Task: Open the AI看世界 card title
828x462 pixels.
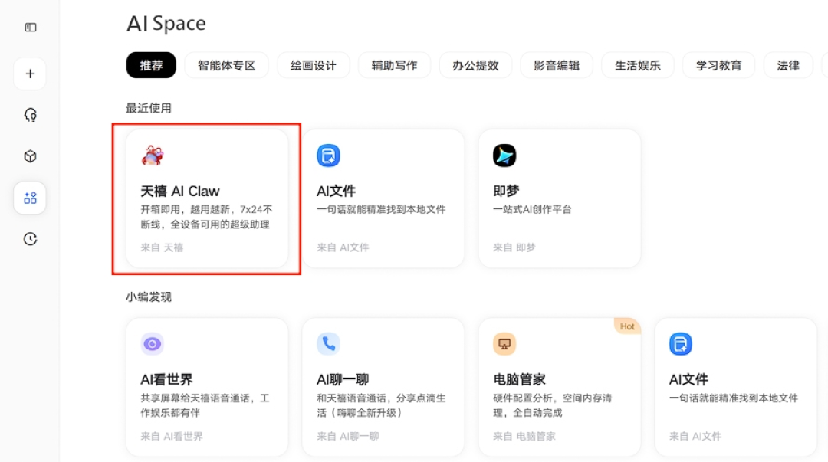Action: pyautogui.click(x=166, y=379)
